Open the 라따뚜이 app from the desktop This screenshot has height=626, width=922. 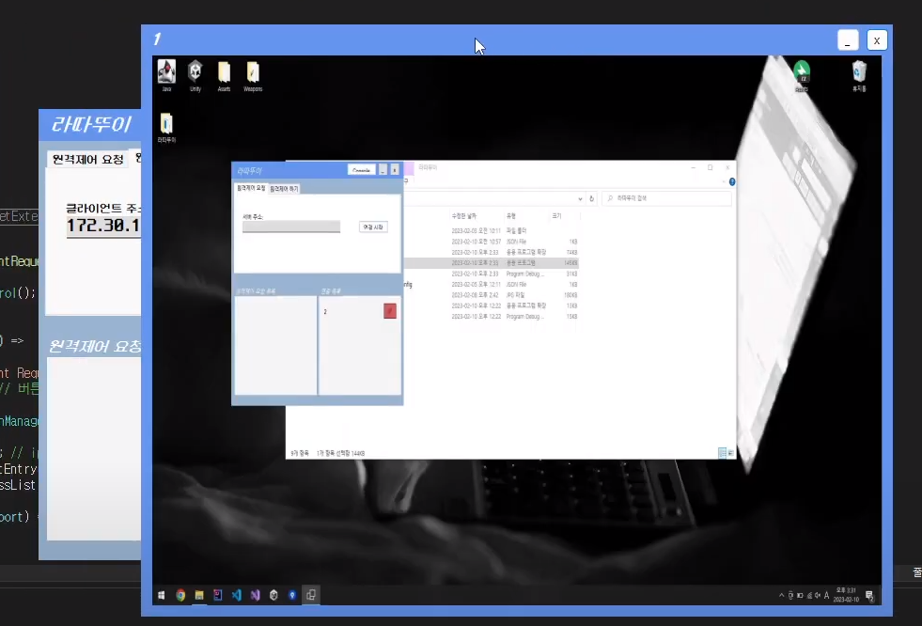tap(166, 123)
